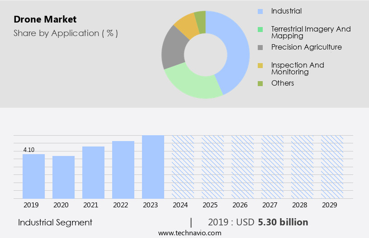Click the 2023 tallest solid bar
The height and width of the screenshot is (238, 369).
153,167
